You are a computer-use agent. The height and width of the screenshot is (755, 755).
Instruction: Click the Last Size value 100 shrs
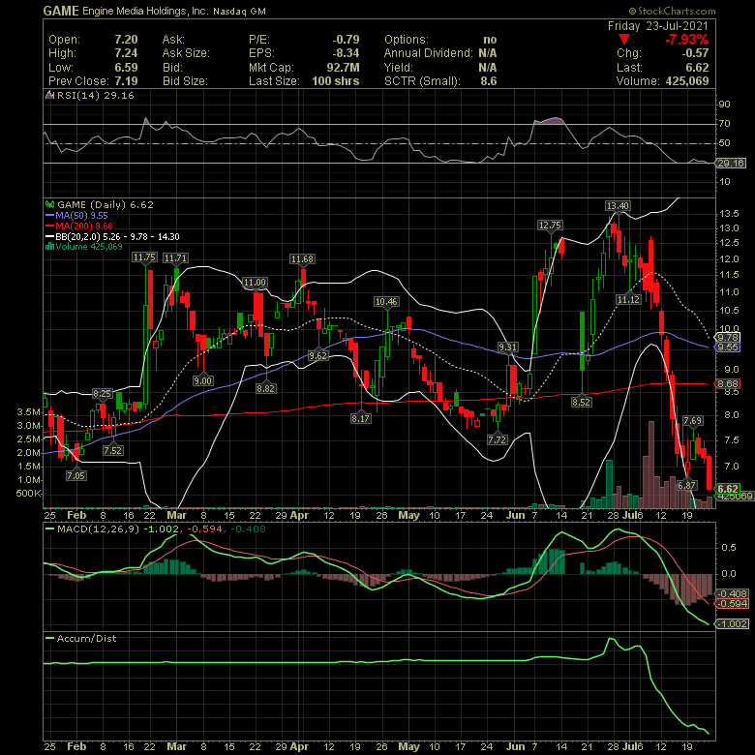pos(336,81)
